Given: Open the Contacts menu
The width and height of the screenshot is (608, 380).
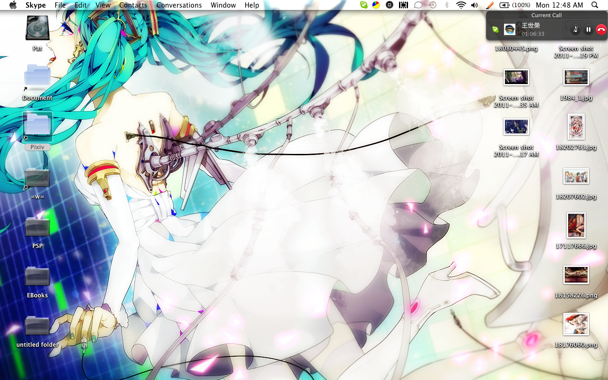Looking at the screenshot, I should 133,5.
